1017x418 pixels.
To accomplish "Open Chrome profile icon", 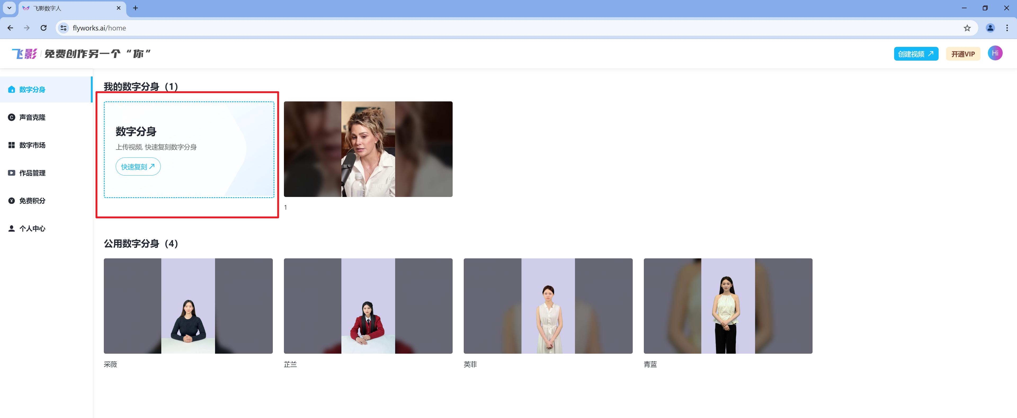I will click(x=990, y=28).
